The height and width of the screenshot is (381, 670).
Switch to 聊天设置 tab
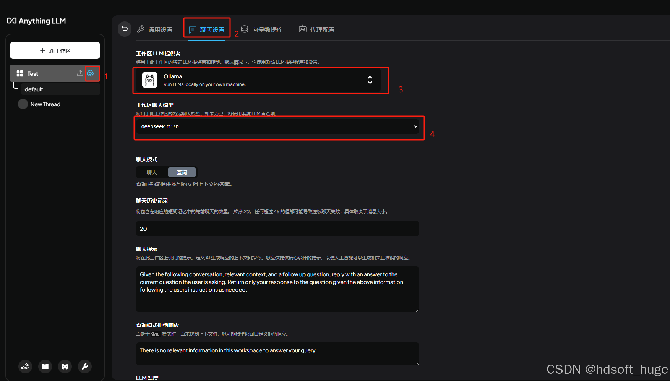[x=207, y=29]
